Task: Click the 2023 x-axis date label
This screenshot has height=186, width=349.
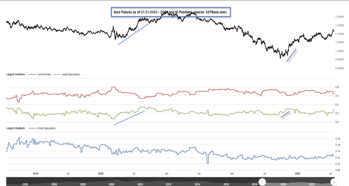Action: (x=298, y=174)
